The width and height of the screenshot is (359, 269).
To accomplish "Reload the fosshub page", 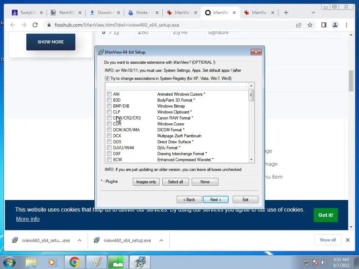I will 35,25.
